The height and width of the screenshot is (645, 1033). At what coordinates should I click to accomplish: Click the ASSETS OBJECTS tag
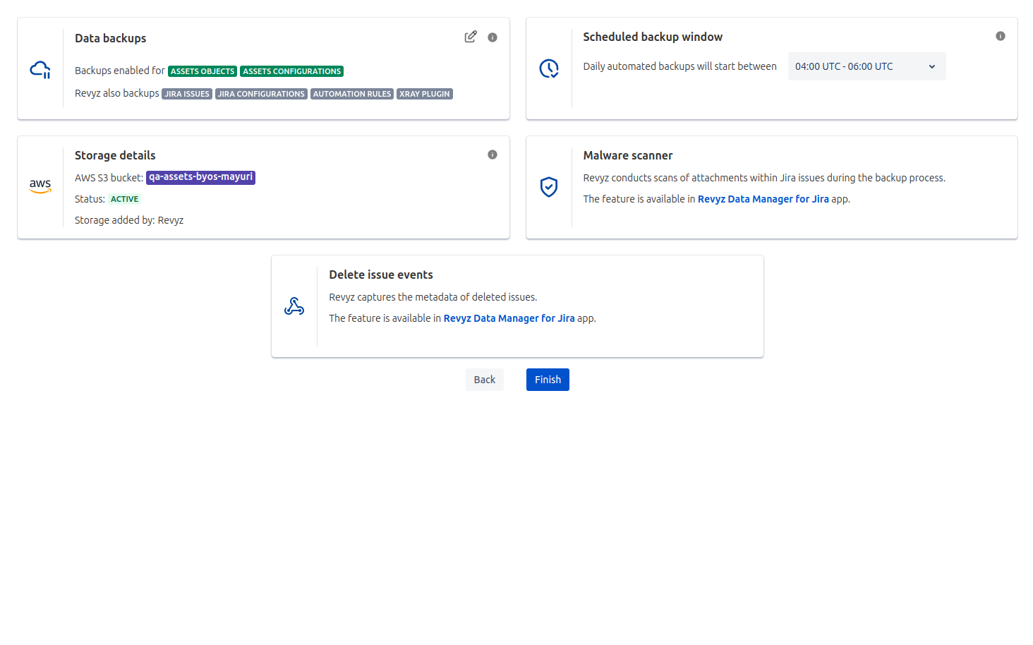tap(203, 71)
